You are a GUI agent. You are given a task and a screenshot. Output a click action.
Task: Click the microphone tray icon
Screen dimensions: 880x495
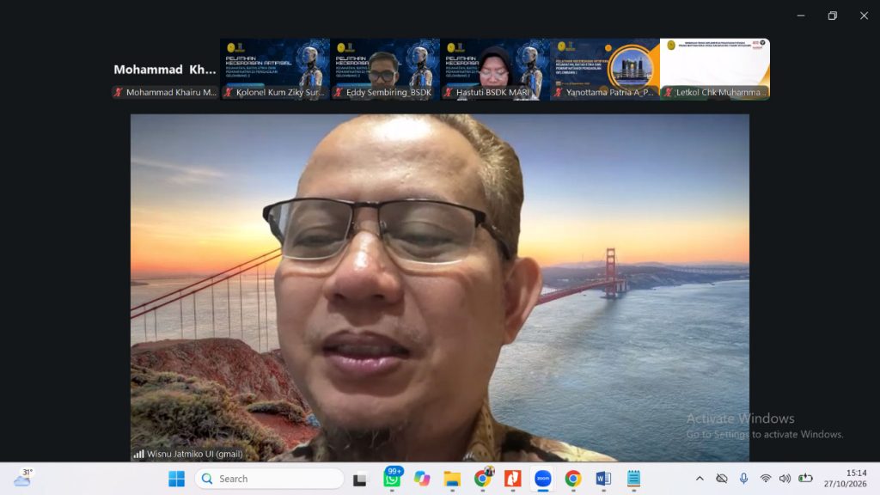coord(743,479)
